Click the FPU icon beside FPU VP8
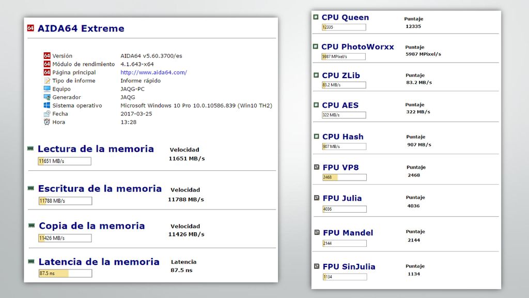529x298 pixels. tap(317, 167)
